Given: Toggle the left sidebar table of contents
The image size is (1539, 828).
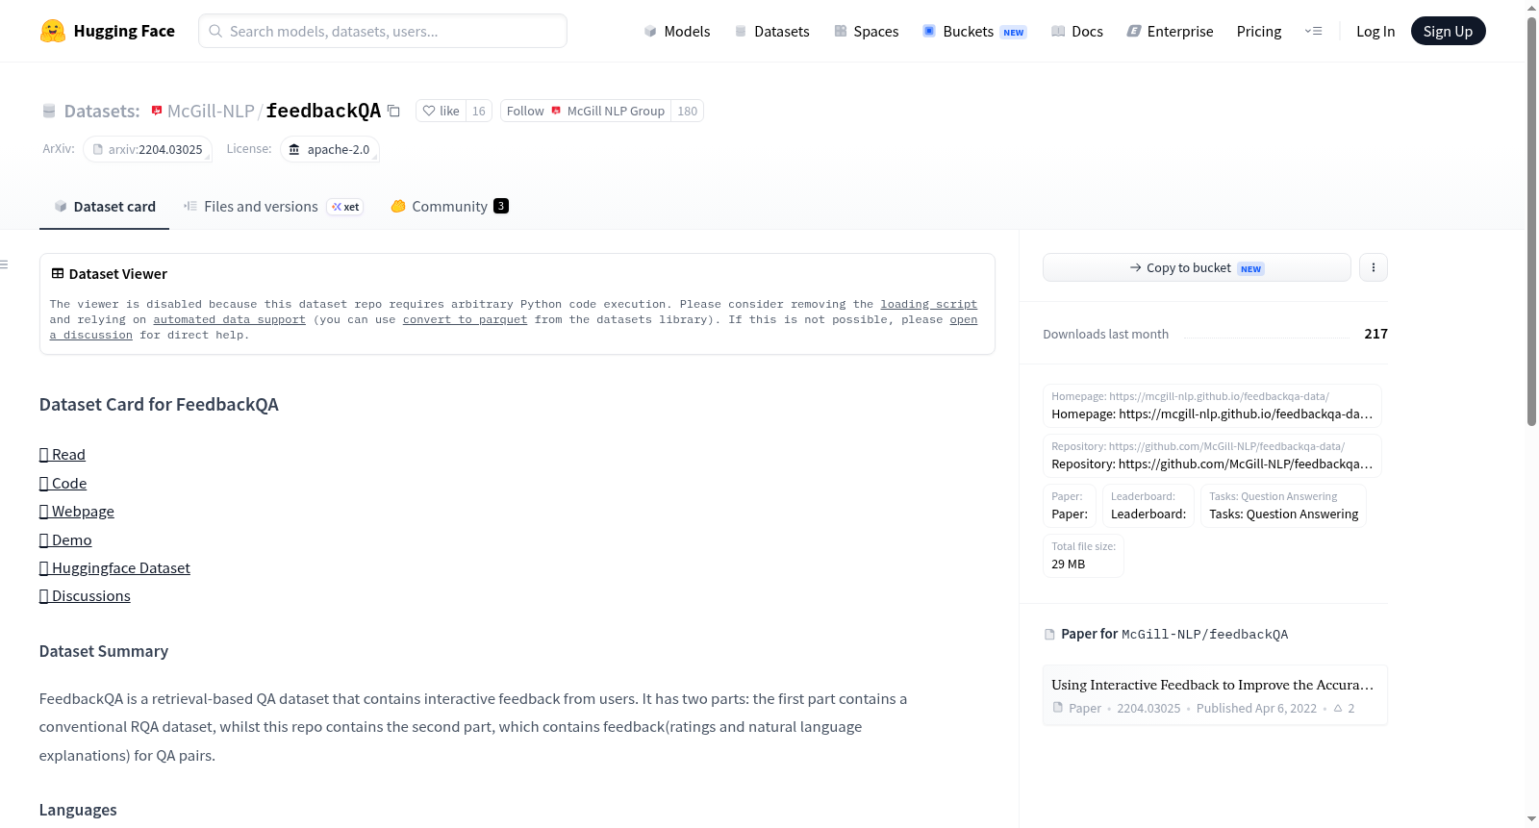Looking at the screenshot, I should point(5,264).
